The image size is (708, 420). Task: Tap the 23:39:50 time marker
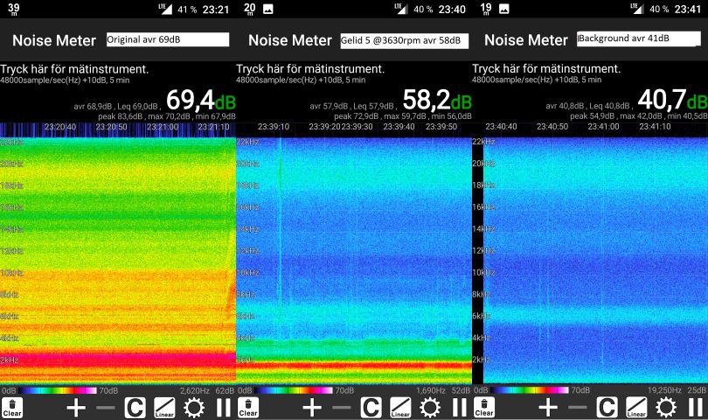(x=441, y=127)
